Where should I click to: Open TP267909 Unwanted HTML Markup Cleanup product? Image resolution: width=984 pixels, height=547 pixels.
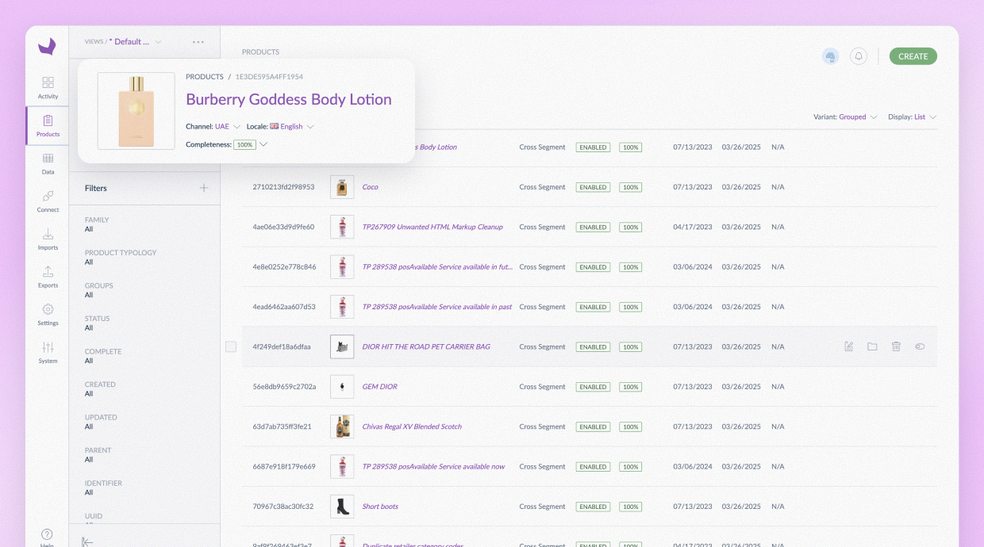click(x=432, y=227)
